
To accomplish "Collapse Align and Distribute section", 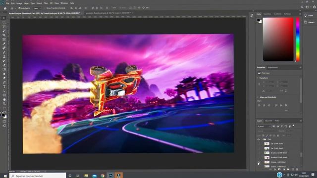I will (258, 97).
